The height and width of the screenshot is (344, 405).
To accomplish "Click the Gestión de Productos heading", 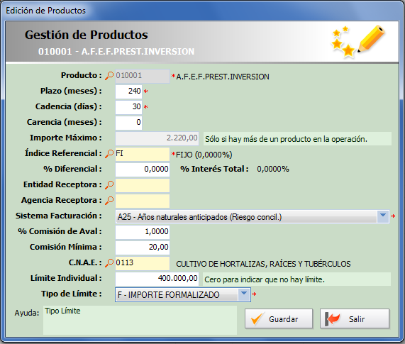I will coord(87,35).
